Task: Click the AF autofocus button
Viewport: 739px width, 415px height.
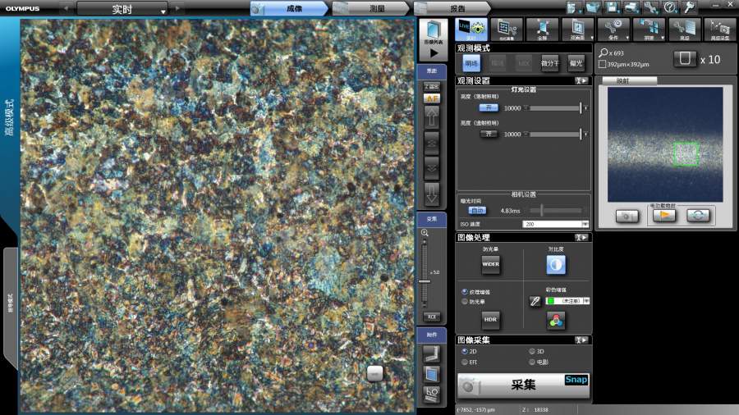Action: click(x=432, y=98)
